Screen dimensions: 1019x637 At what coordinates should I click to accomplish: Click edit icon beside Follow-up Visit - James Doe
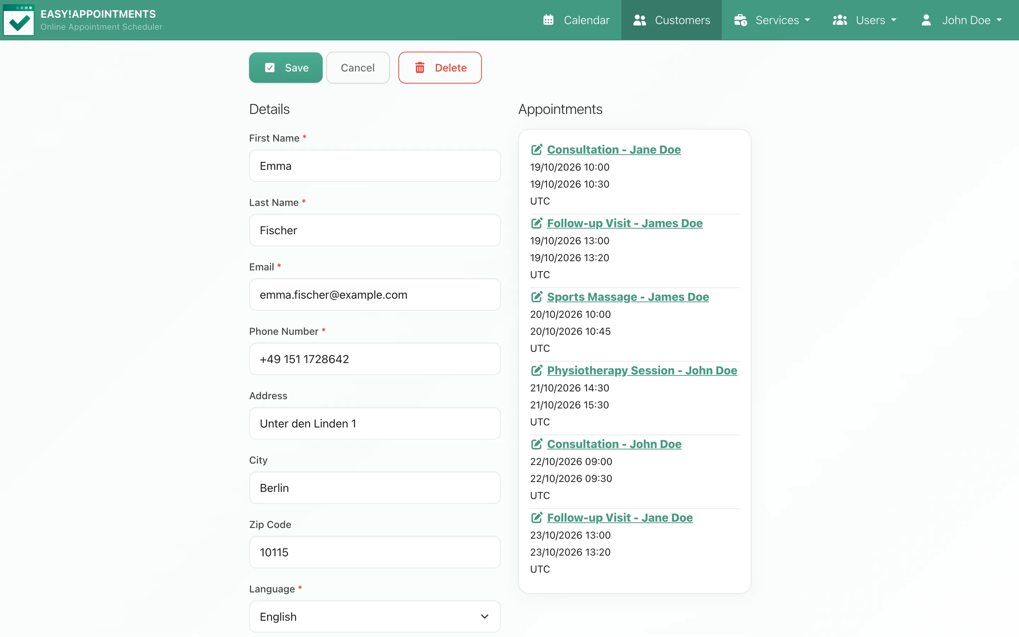click(x=536, y=223)
